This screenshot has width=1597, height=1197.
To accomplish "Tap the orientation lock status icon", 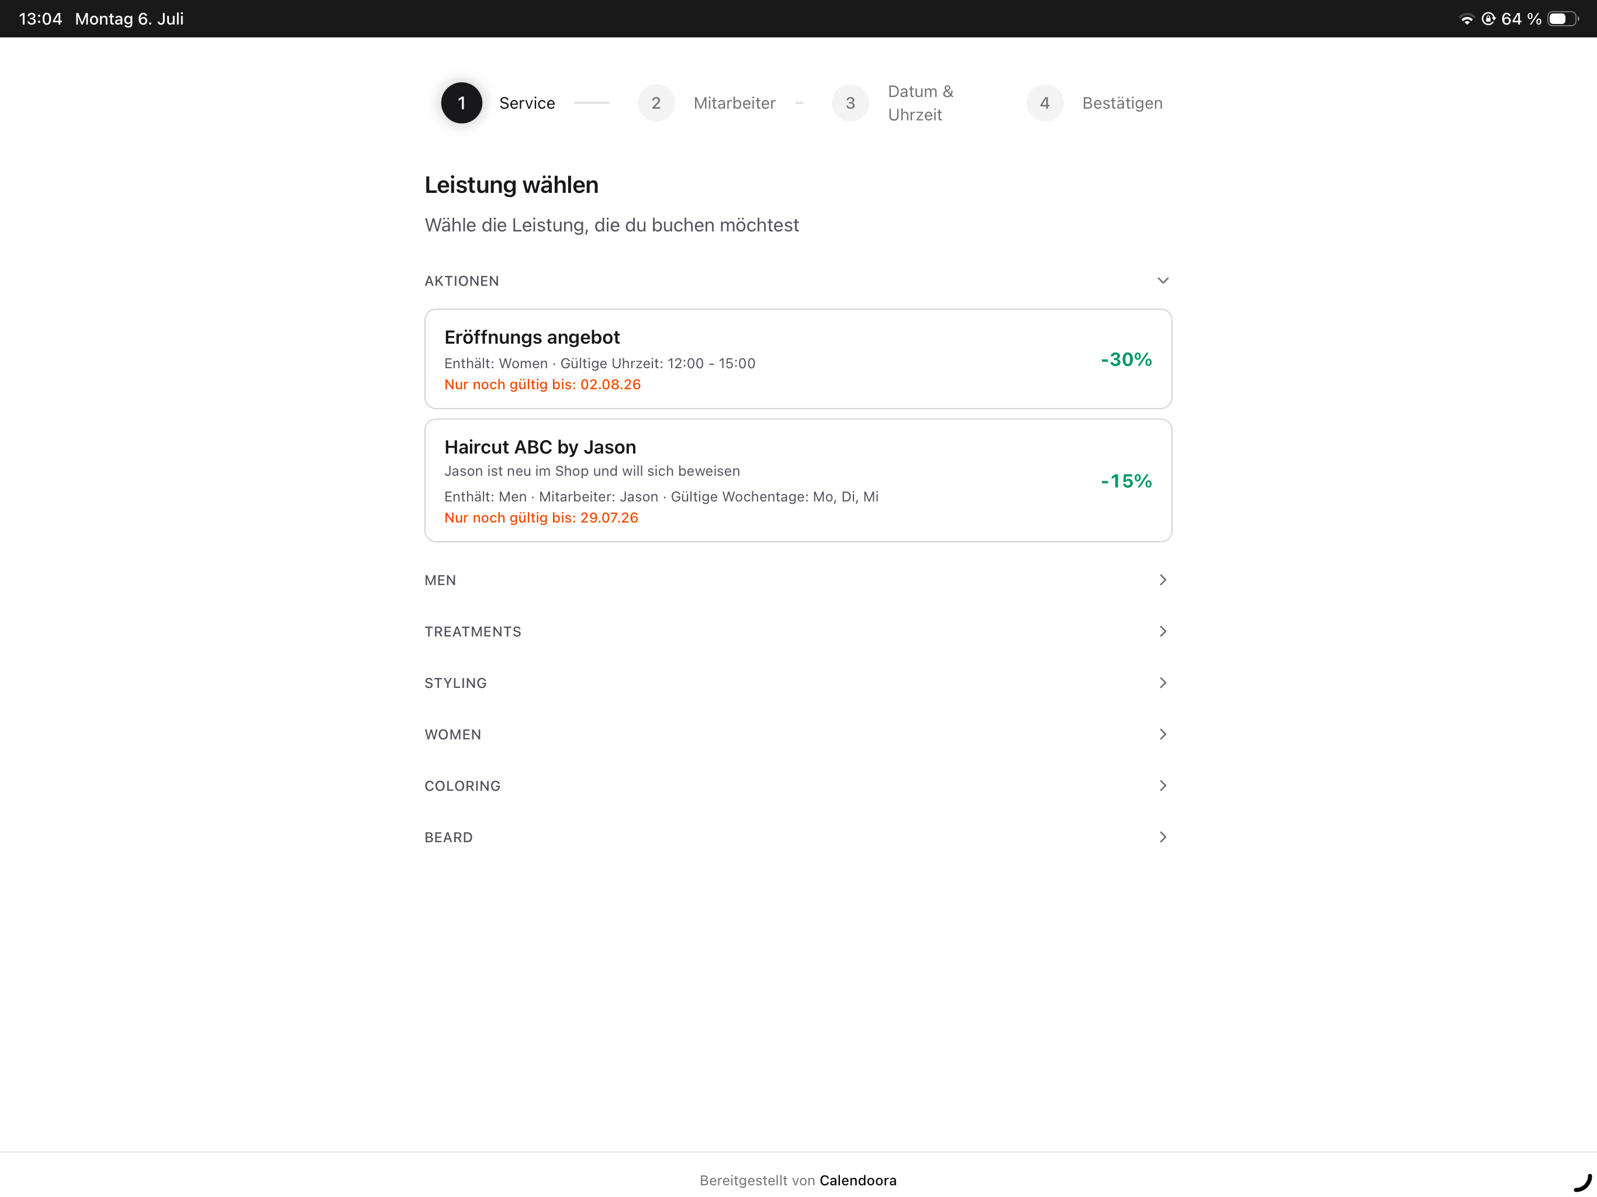I will coord(1488,19).
